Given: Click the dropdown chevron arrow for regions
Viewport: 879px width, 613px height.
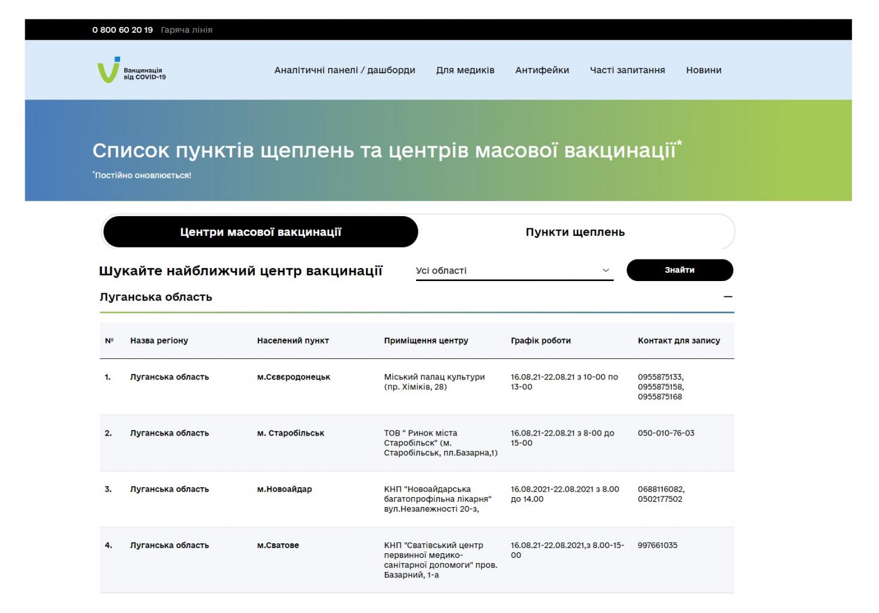Looking at the screenshot, I should click(x=605, y=270).
